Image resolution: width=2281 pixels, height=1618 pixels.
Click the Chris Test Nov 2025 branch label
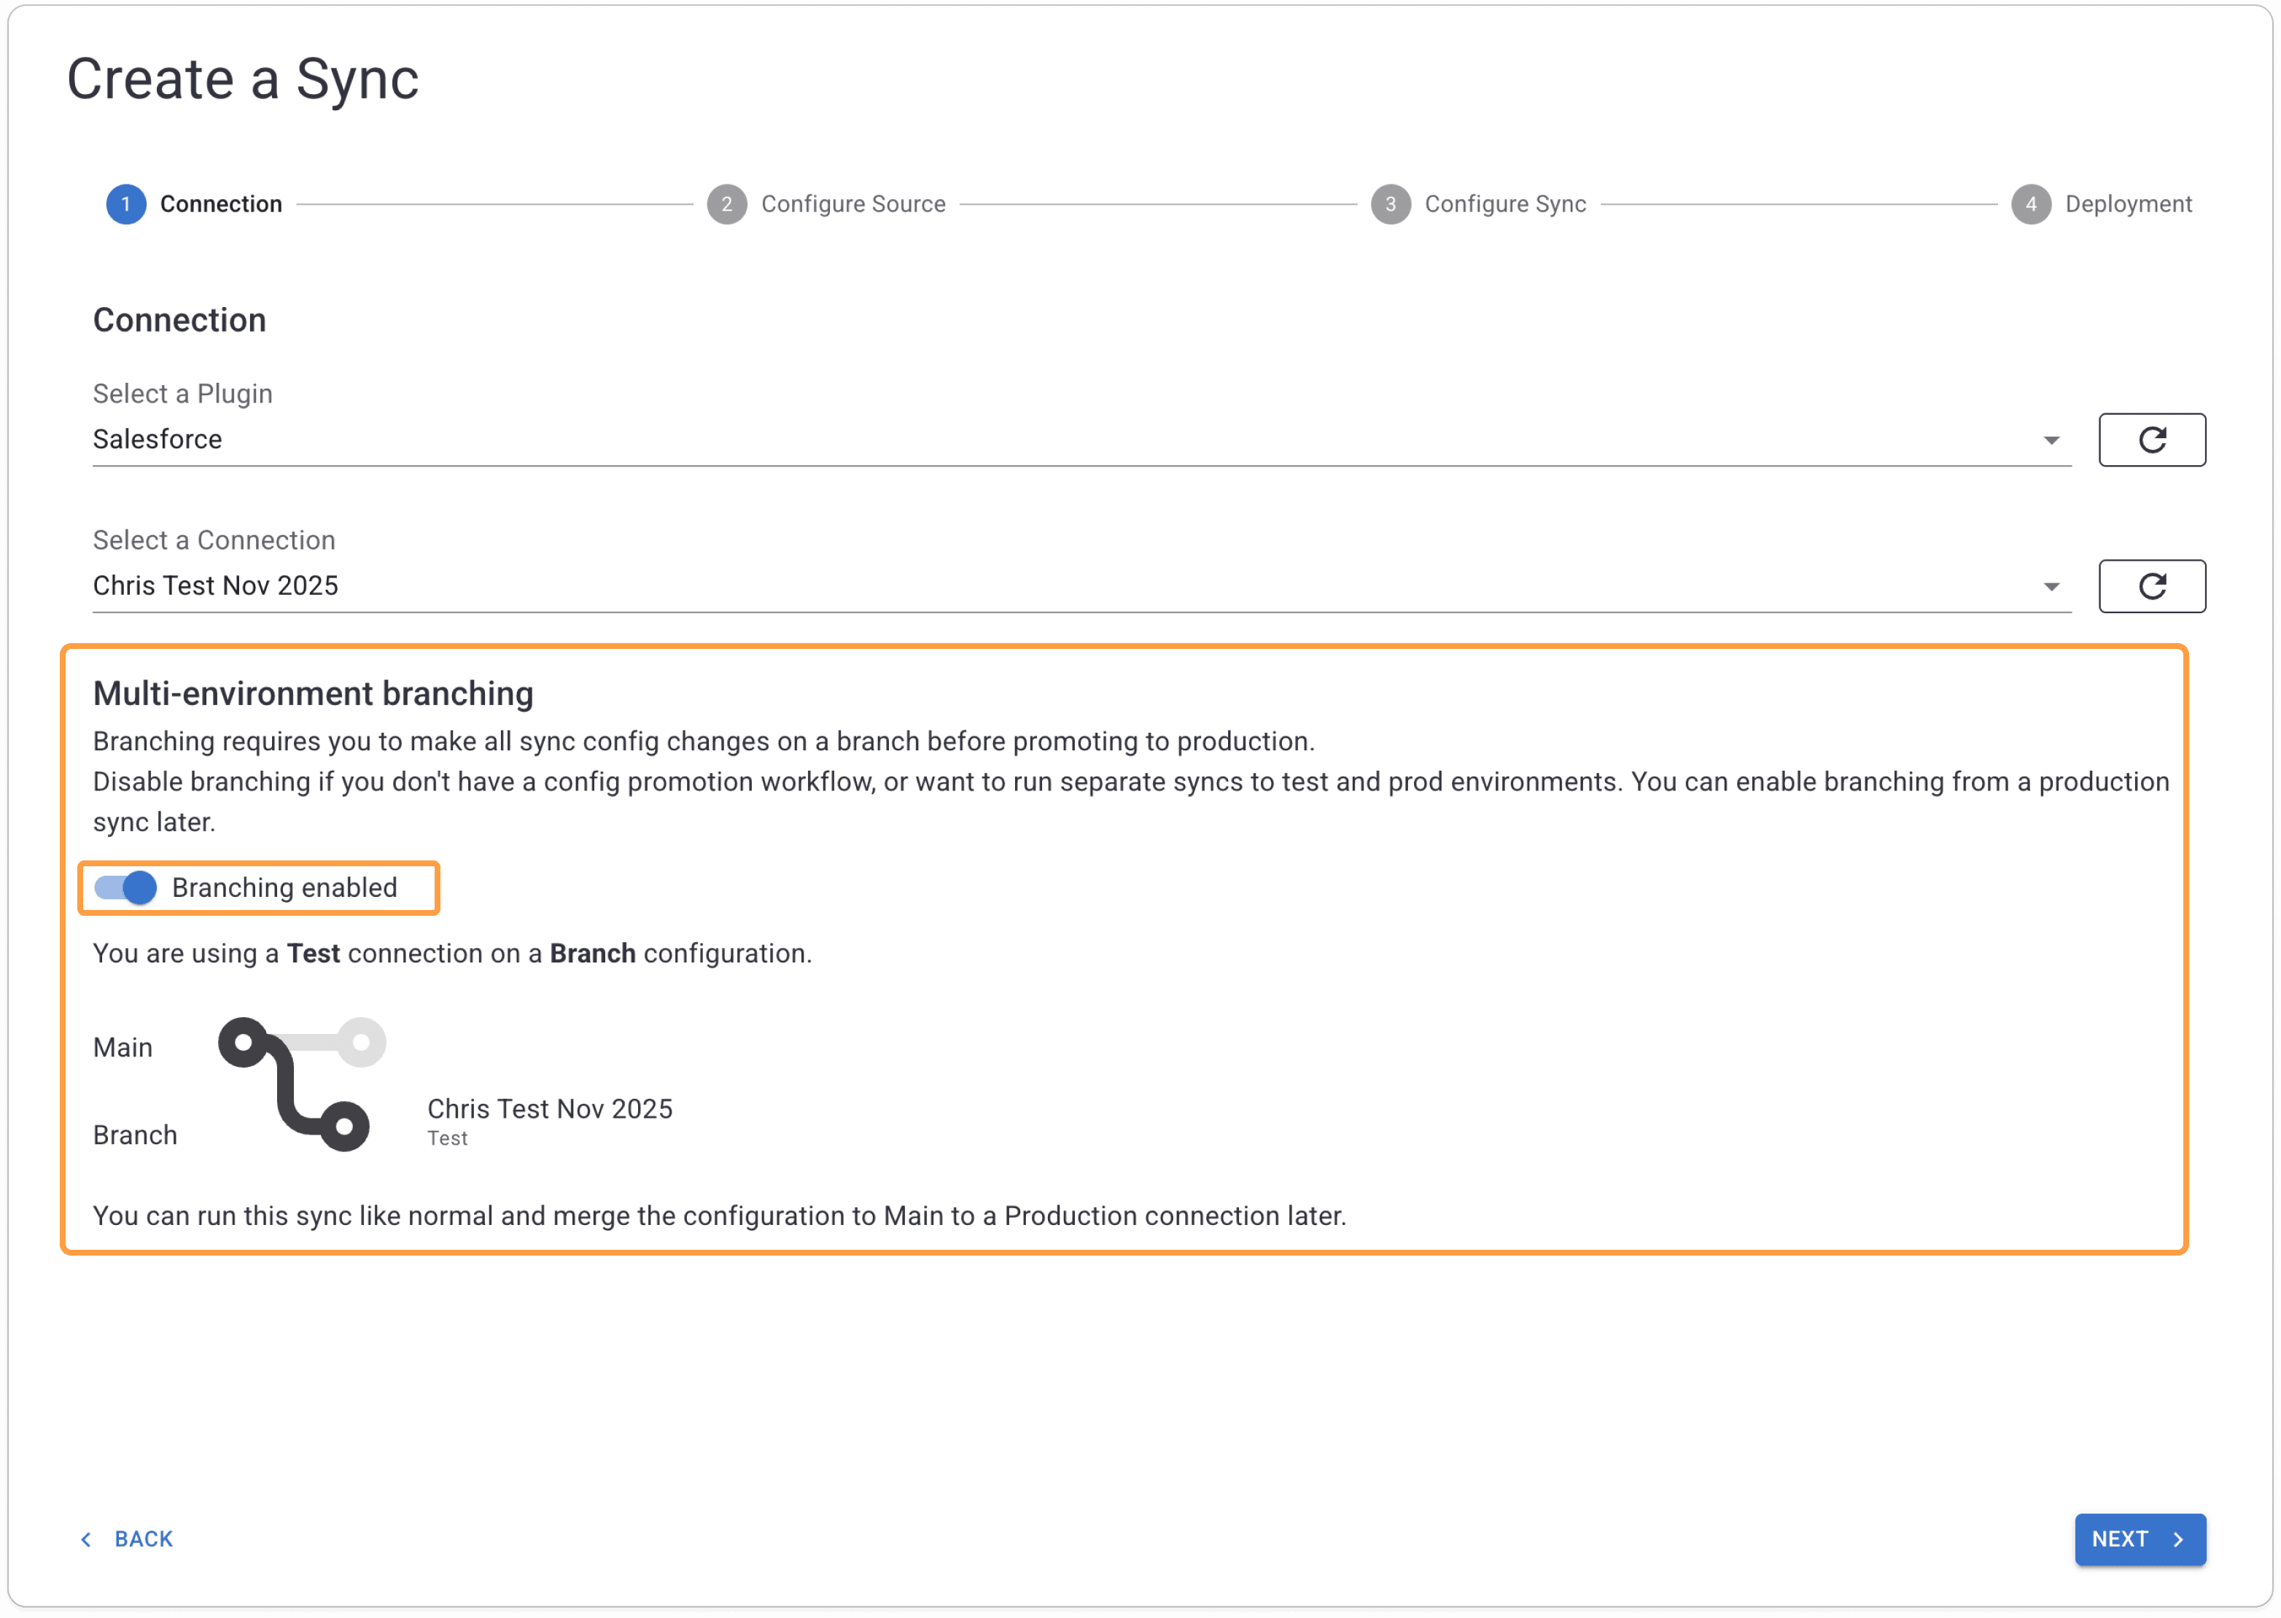click(x=549, y=1109)
